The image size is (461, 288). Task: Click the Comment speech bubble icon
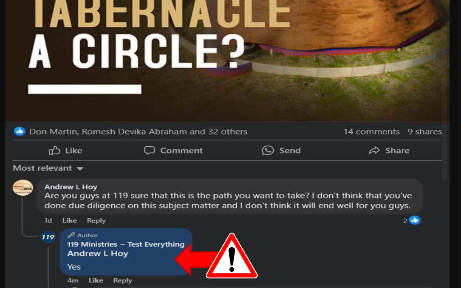(149, 150)
